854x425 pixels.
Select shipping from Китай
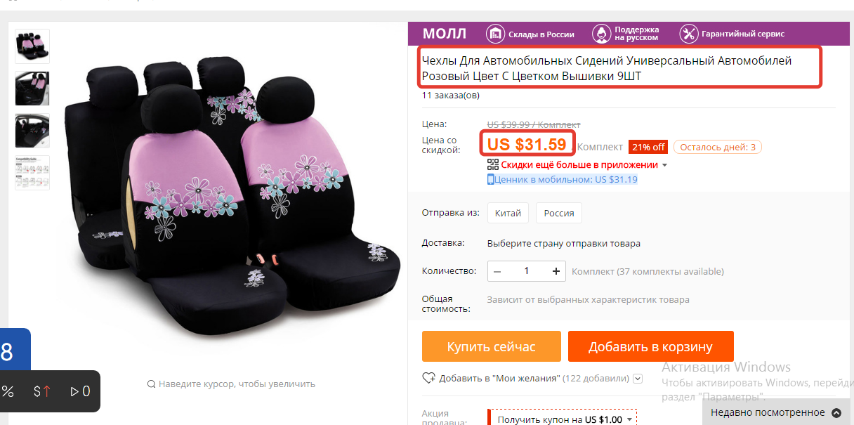pyautogui.click(x=508, y=213)
